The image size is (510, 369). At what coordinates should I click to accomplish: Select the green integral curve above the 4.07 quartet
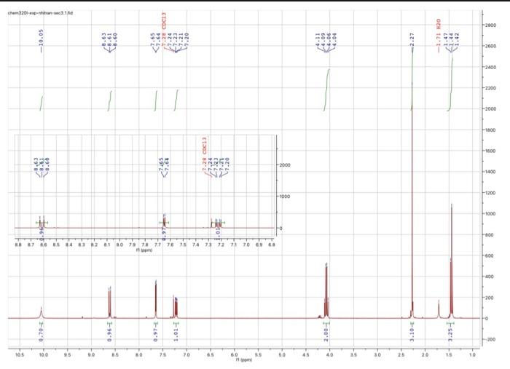pyautogui.click(x=326, y=90)
